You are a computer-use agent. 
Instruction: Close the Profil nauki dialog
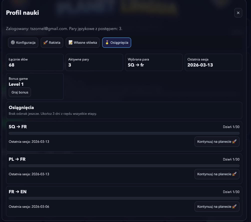[x=238, y=13]
